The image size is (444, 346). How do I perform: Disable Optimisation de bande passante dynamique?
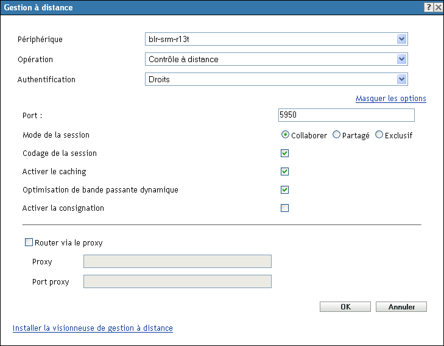[x=284, y=189]
